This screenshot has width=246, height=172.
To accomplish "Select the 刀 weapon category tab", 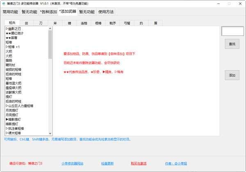I will [40, 23].
